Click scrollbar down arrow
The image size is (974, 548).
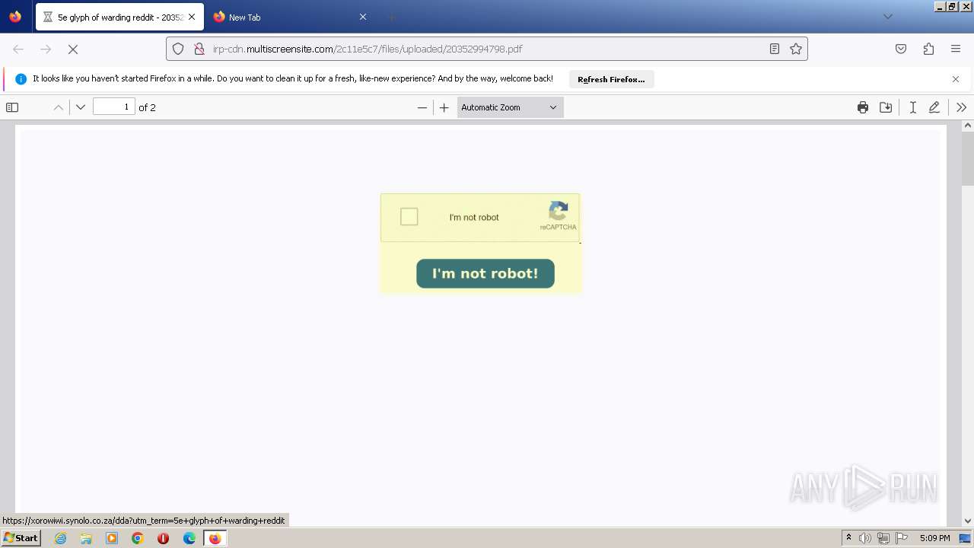coord(968,521)
